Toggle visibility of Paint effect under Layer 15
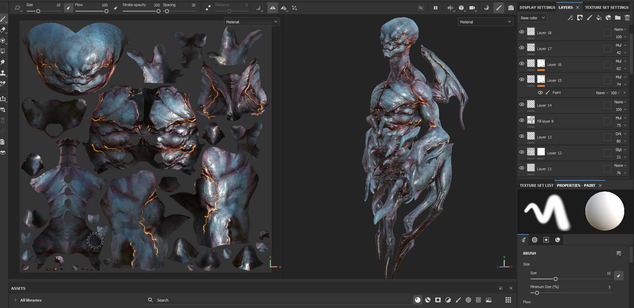 point(540,93)
